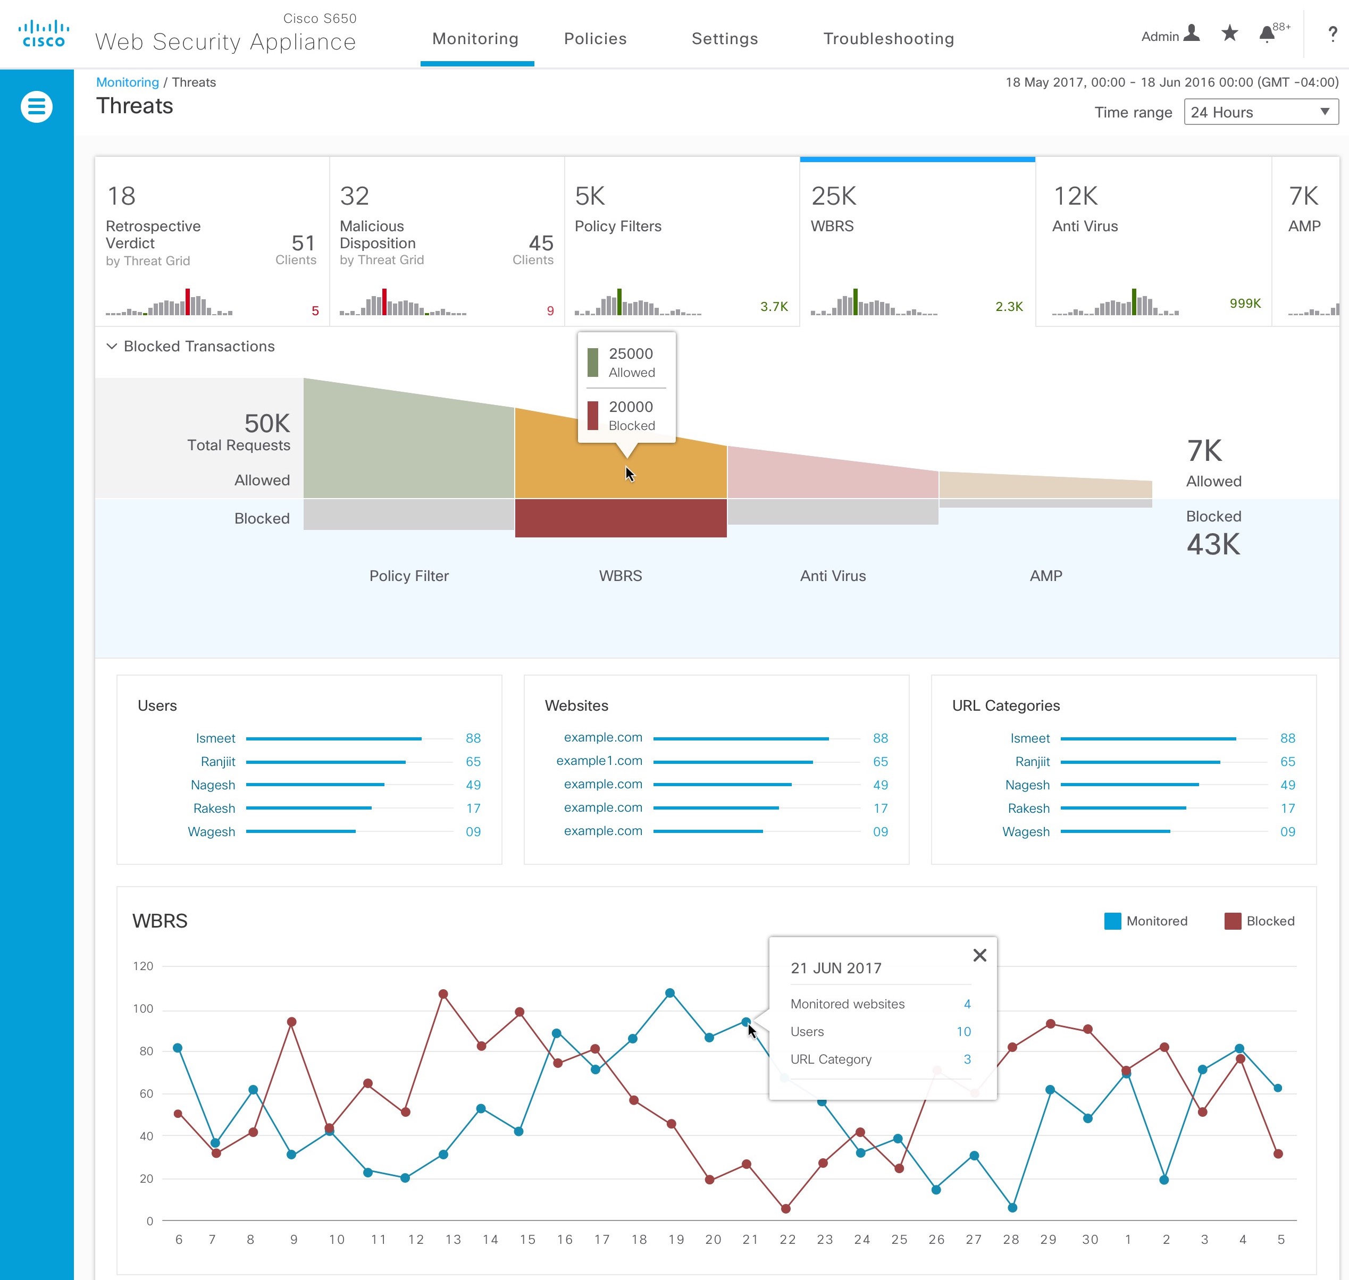Click the Cisco logo

(44, 34)
